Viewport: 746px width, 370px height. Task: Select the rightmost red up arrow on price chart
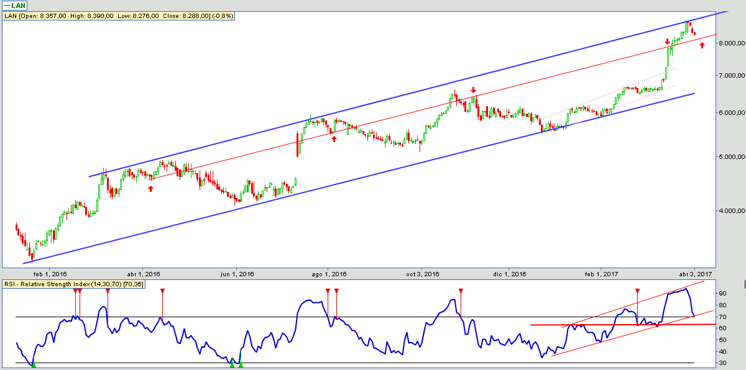702,45
